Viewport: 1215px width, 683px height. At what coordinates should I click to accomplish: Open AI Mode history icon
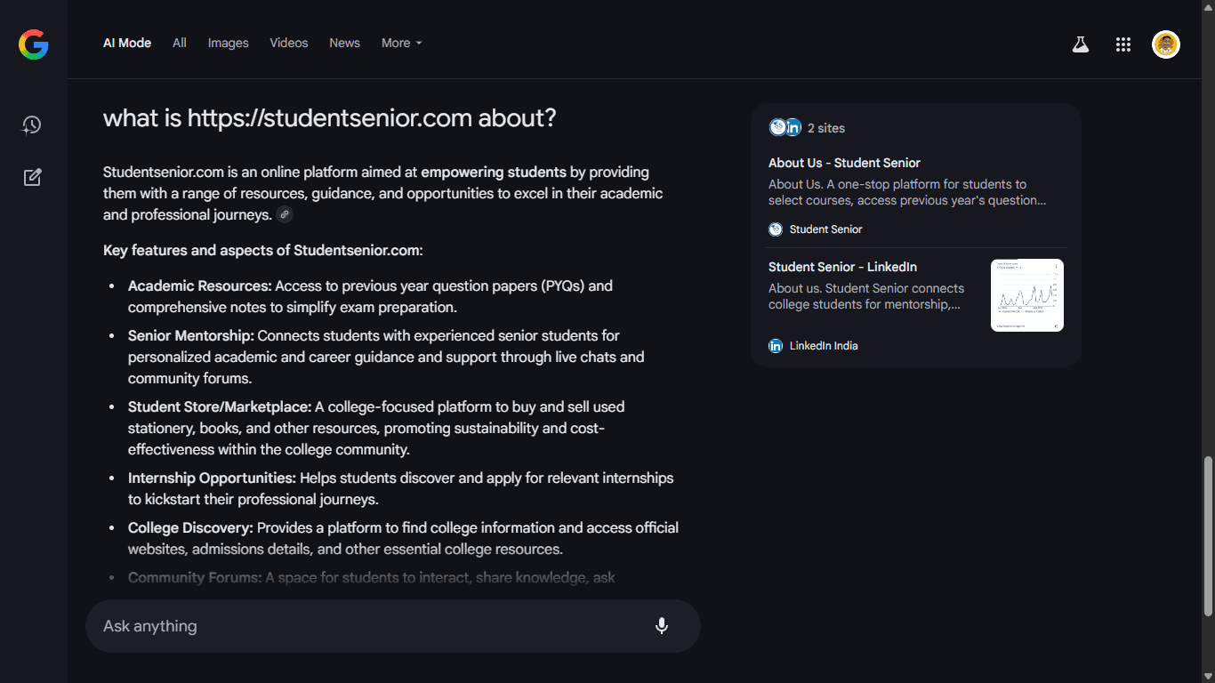(x=32, y=125)
